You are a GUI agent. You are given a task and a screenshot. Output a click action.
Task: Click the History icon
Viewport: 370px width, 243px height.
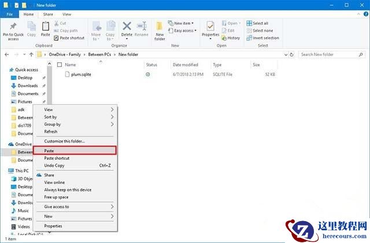(x=224, y=38)
